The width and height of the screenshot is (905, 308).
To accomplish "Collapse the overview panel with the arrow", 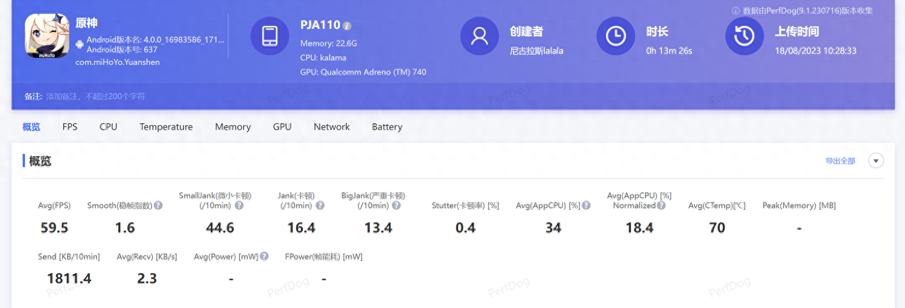I will coord(876,161).
